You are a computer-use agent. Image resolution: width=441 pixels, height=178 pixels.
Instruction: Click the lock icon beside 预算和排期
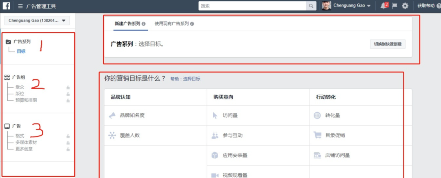click(x=68, y=101)
